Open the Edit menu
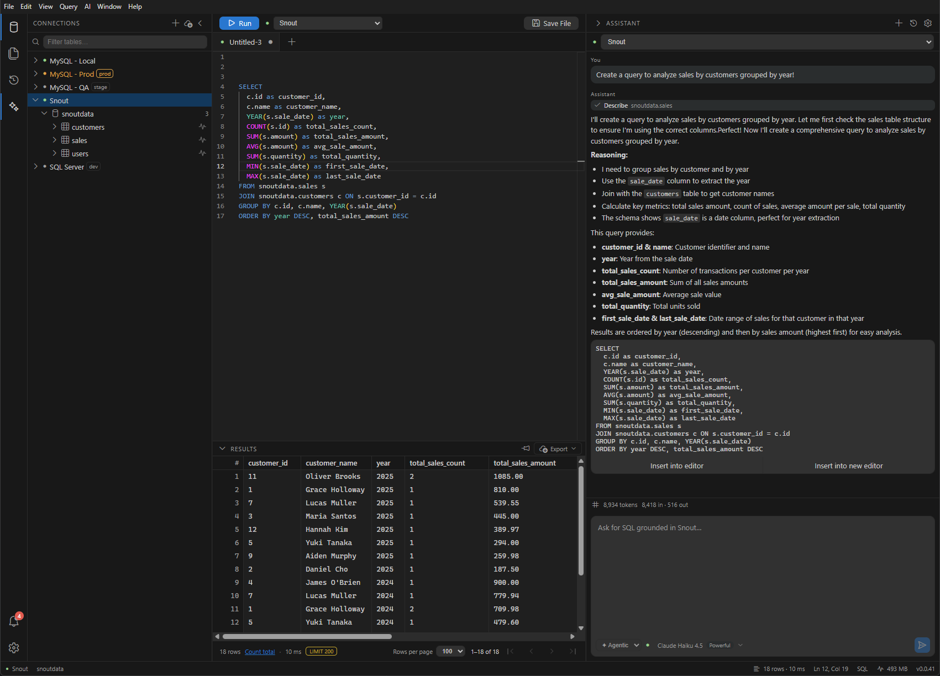940x676 pixels. click(26, 7)
